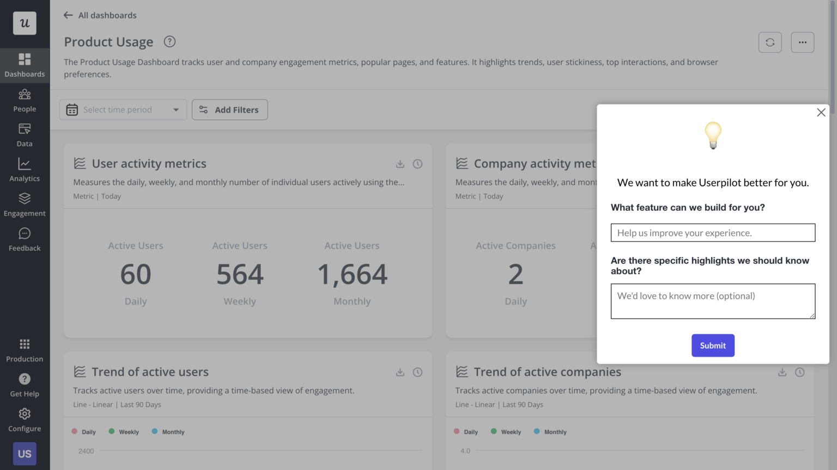Toggle Monthly series in active companies legend
The height and width of the screenshot is (470, 837).
550,432
